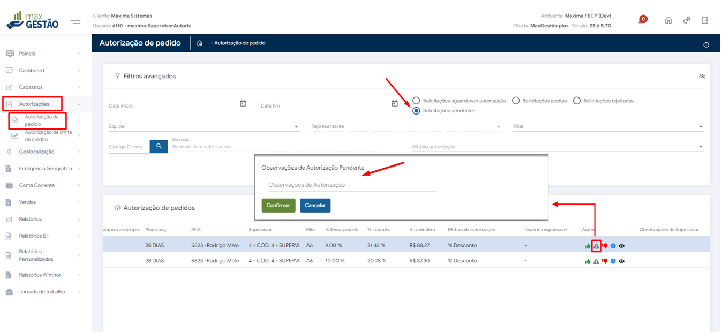
Task: Click into Observações de Autorização field
Action: coord(352,185)
